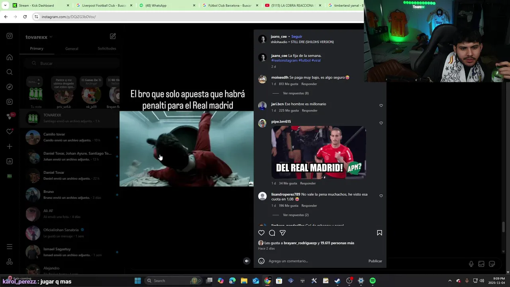Viewport: 510px width, 287px height.
Task: Switch to the Primary inbox tab
Action: [x=37, y=49]
